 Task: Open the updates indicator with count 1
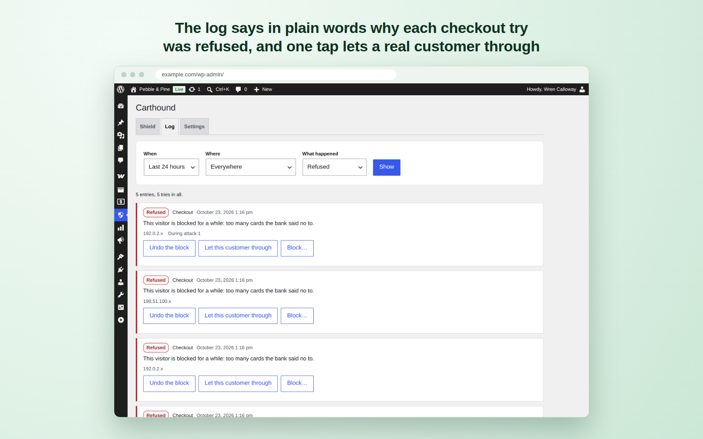195,89
